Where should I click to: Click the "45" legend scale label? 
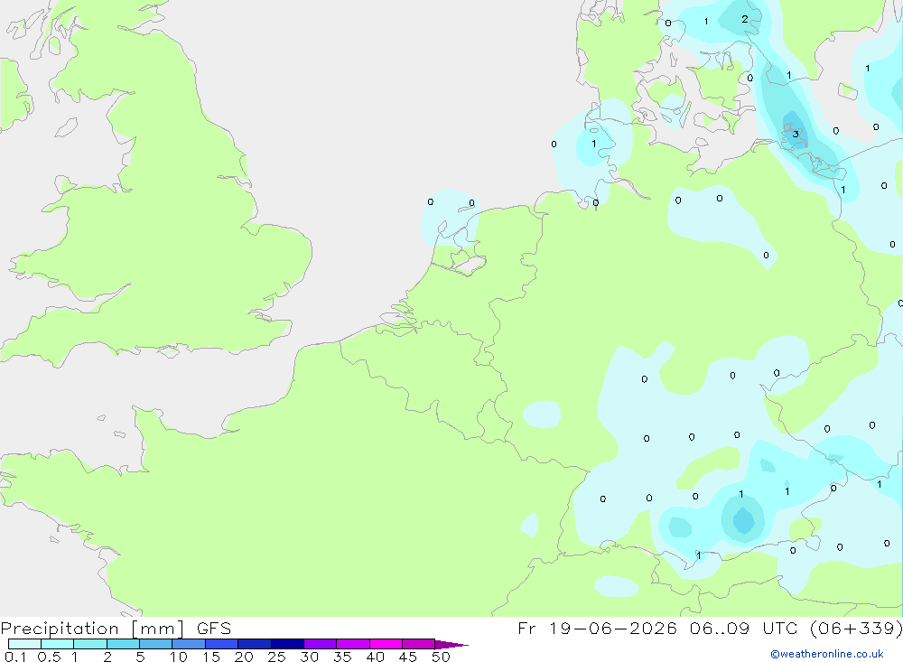click(408, 657)
